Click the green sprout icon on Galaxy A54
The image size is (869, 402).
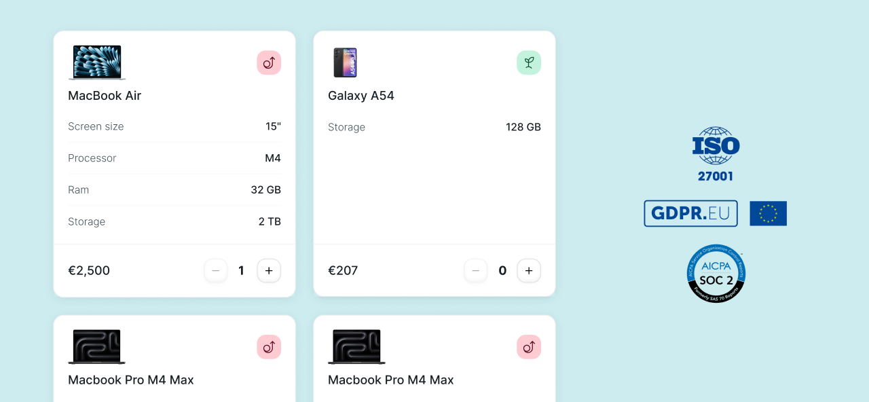(529, 62)
